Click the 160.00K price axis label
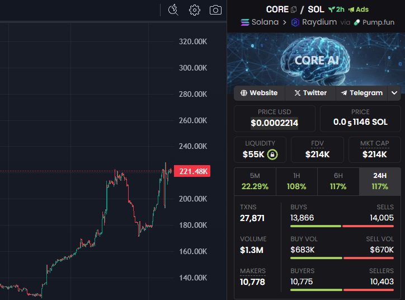 [193, 252]
